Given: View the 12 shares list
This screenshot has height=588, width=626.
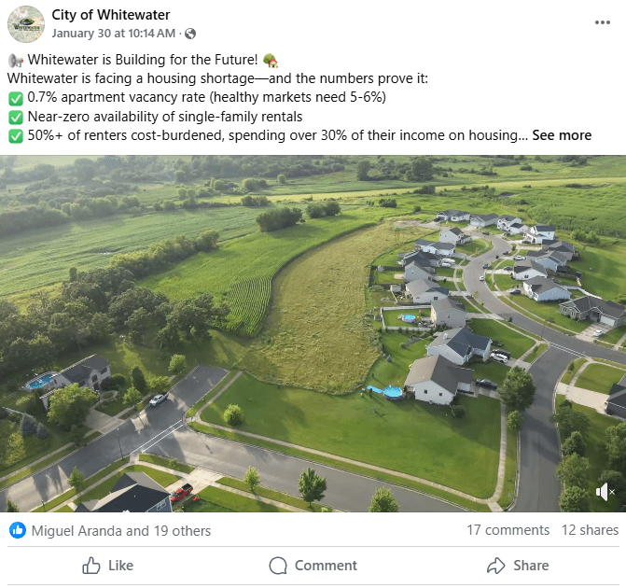Looking at the screenshot, I should (x=590, y=529).
